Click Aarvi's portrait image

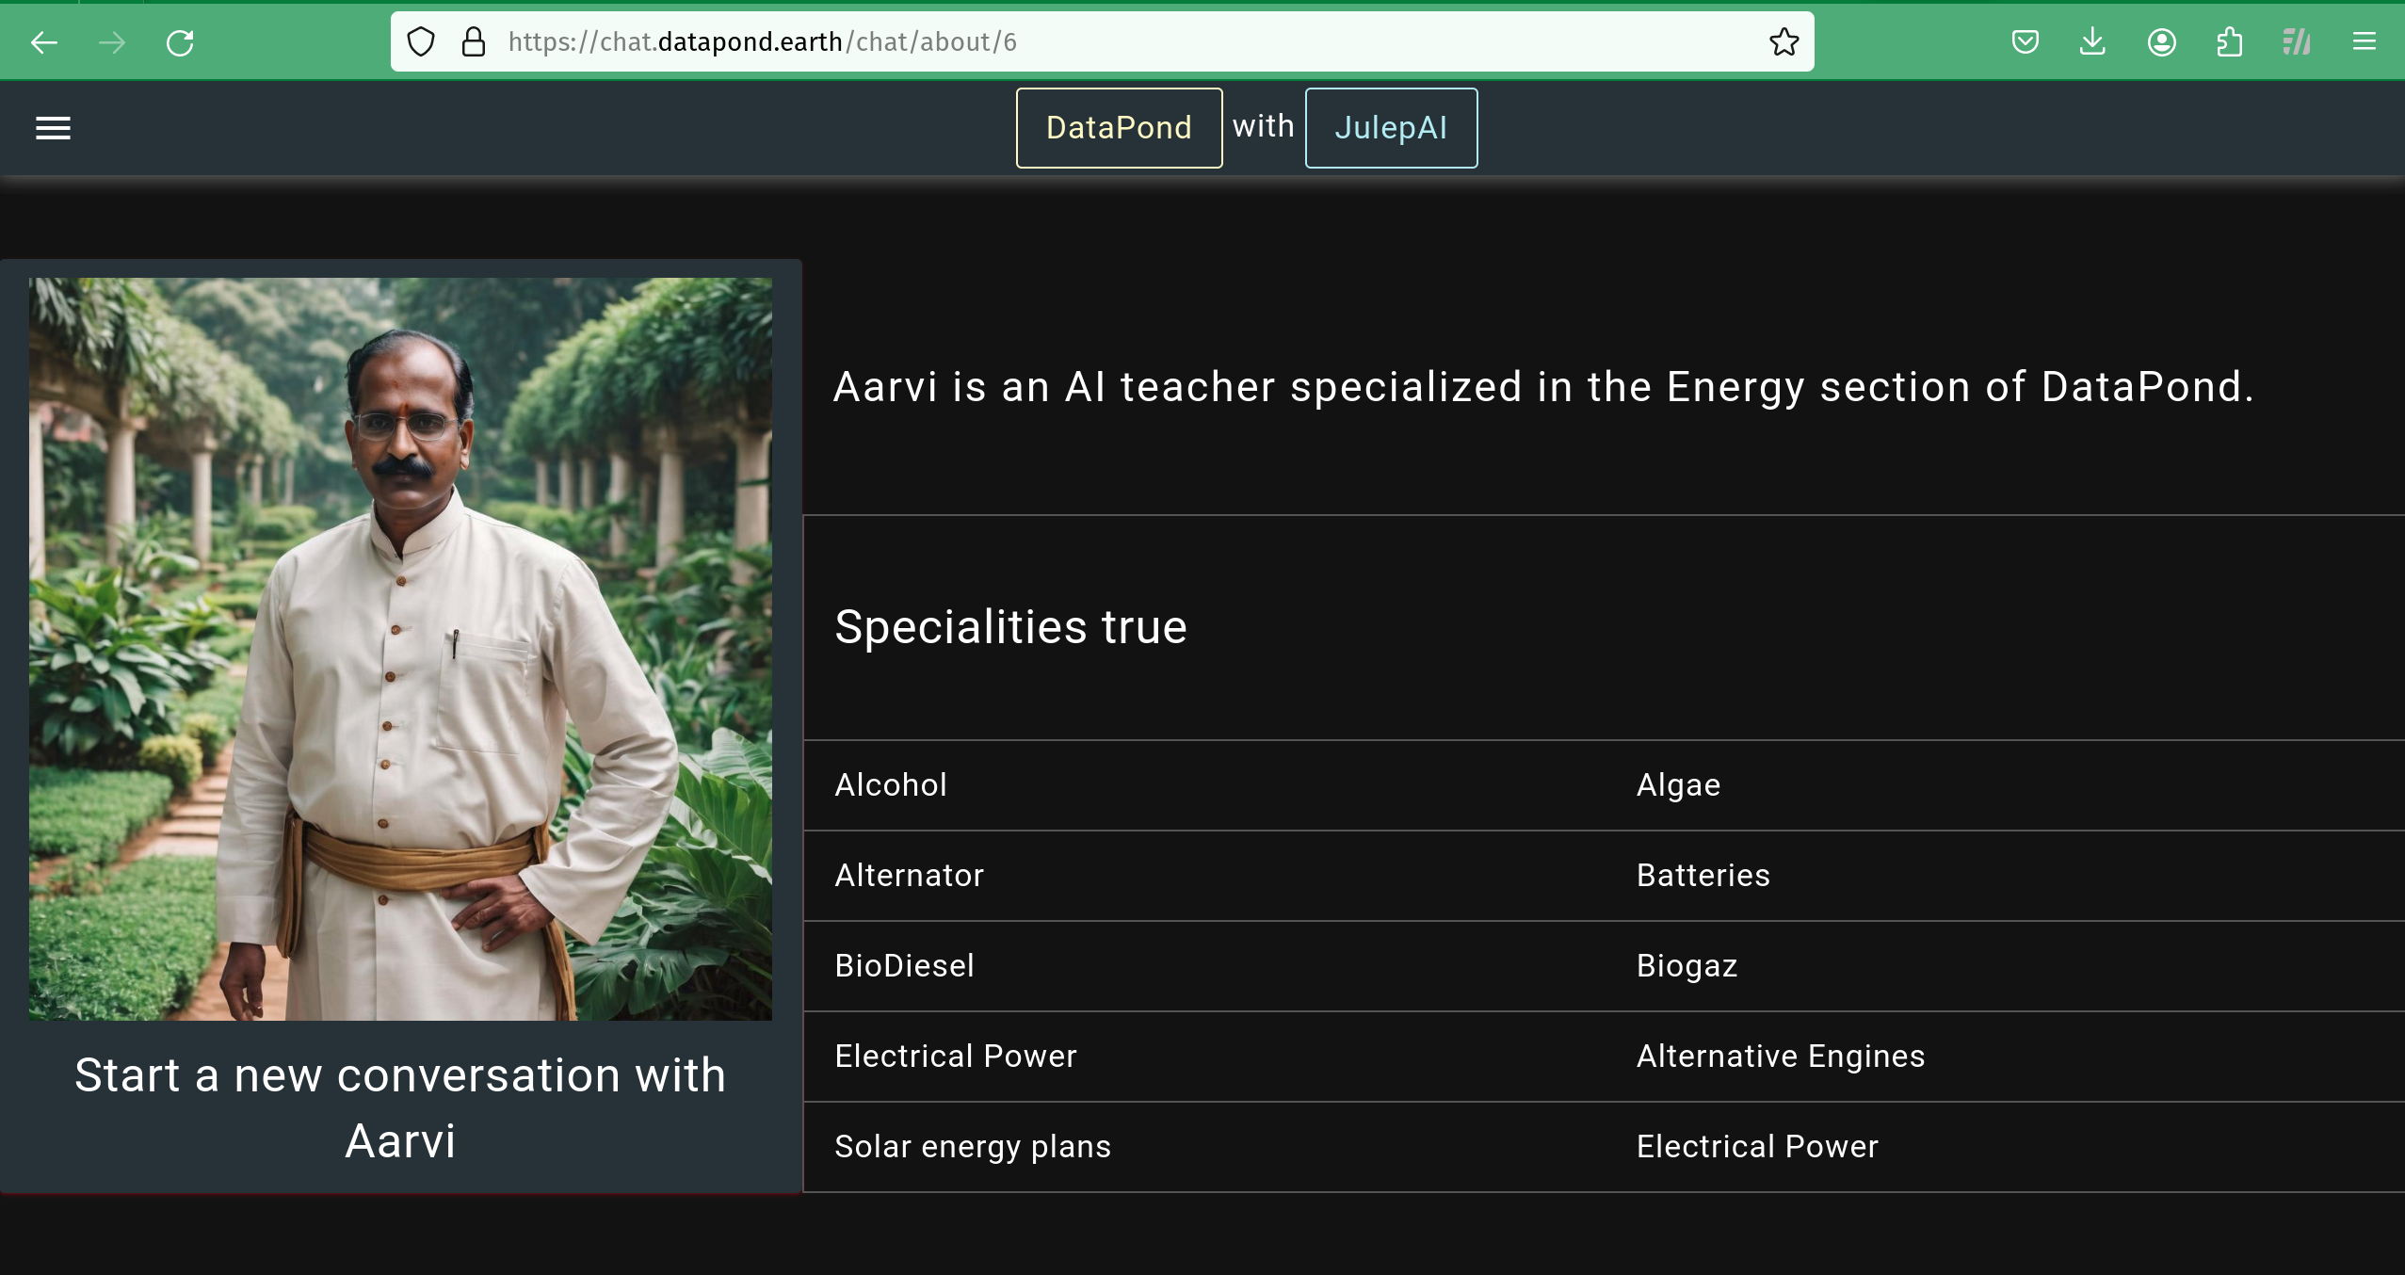(x=400, y=649)
